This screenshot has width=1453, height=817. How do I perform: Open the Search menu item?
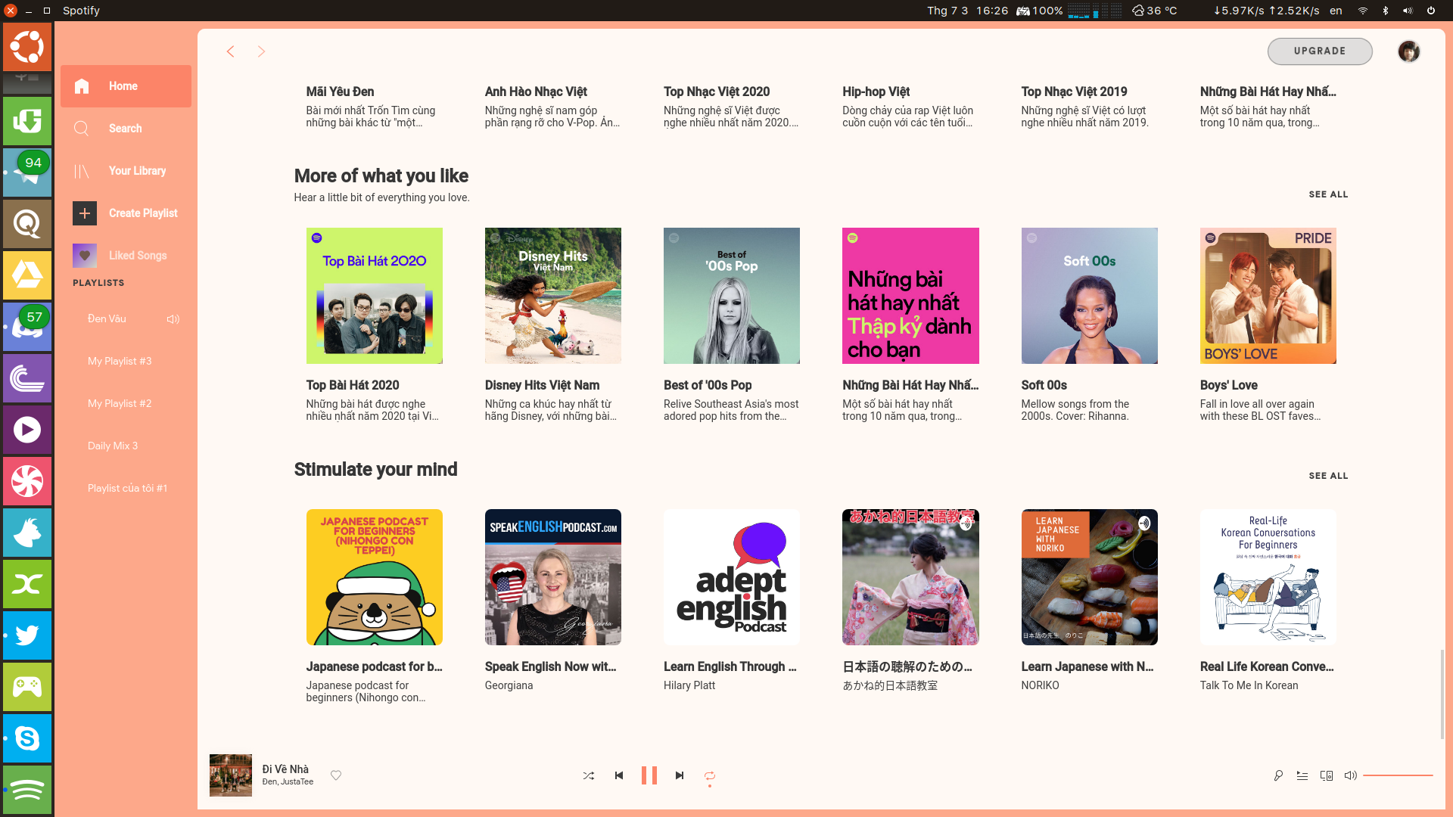click(x=126, y=129)
